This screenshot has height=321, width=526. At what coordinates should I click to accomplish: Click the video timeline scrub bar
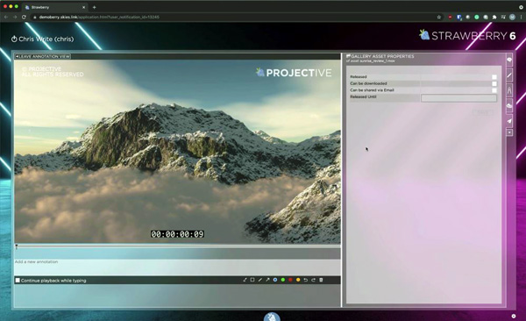(x=177, y=246)
